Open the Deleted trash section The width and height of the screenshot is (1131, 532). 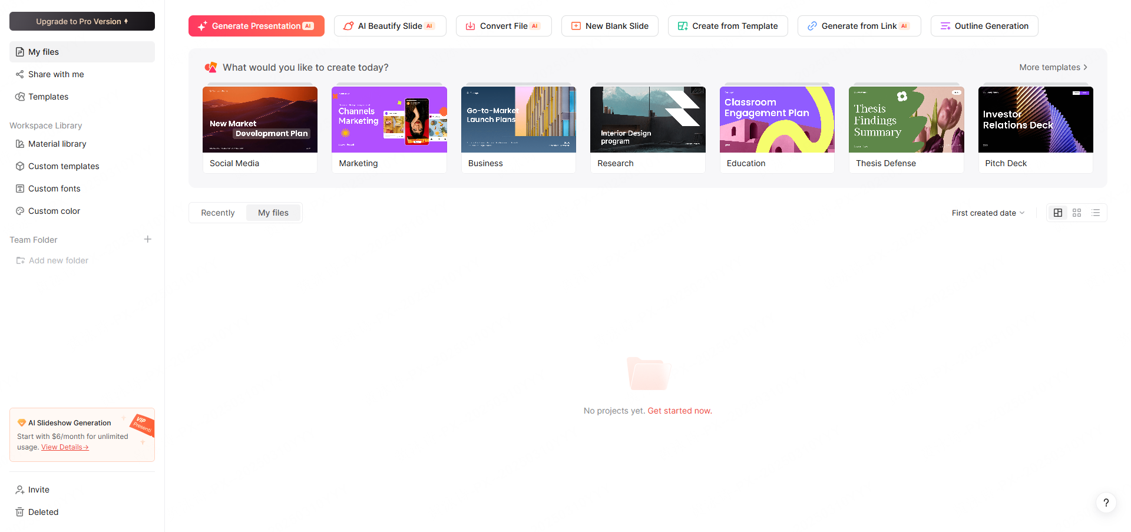[43, 512]
